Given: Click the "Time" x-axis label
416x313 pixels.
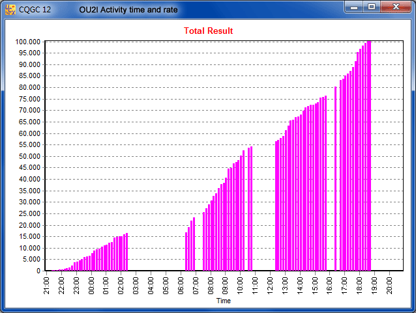Looking at the screenshot, I should pyautogui.click(x=223, y=301).
